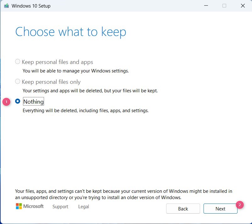The width and height of the screenshot is (252, 224).
Task: Click the disabled maximize button
Action: coord(224,6)
